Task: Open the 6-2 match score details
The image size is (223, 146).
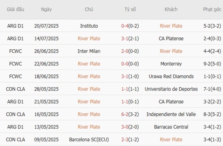Action: [x=125, y=114]
